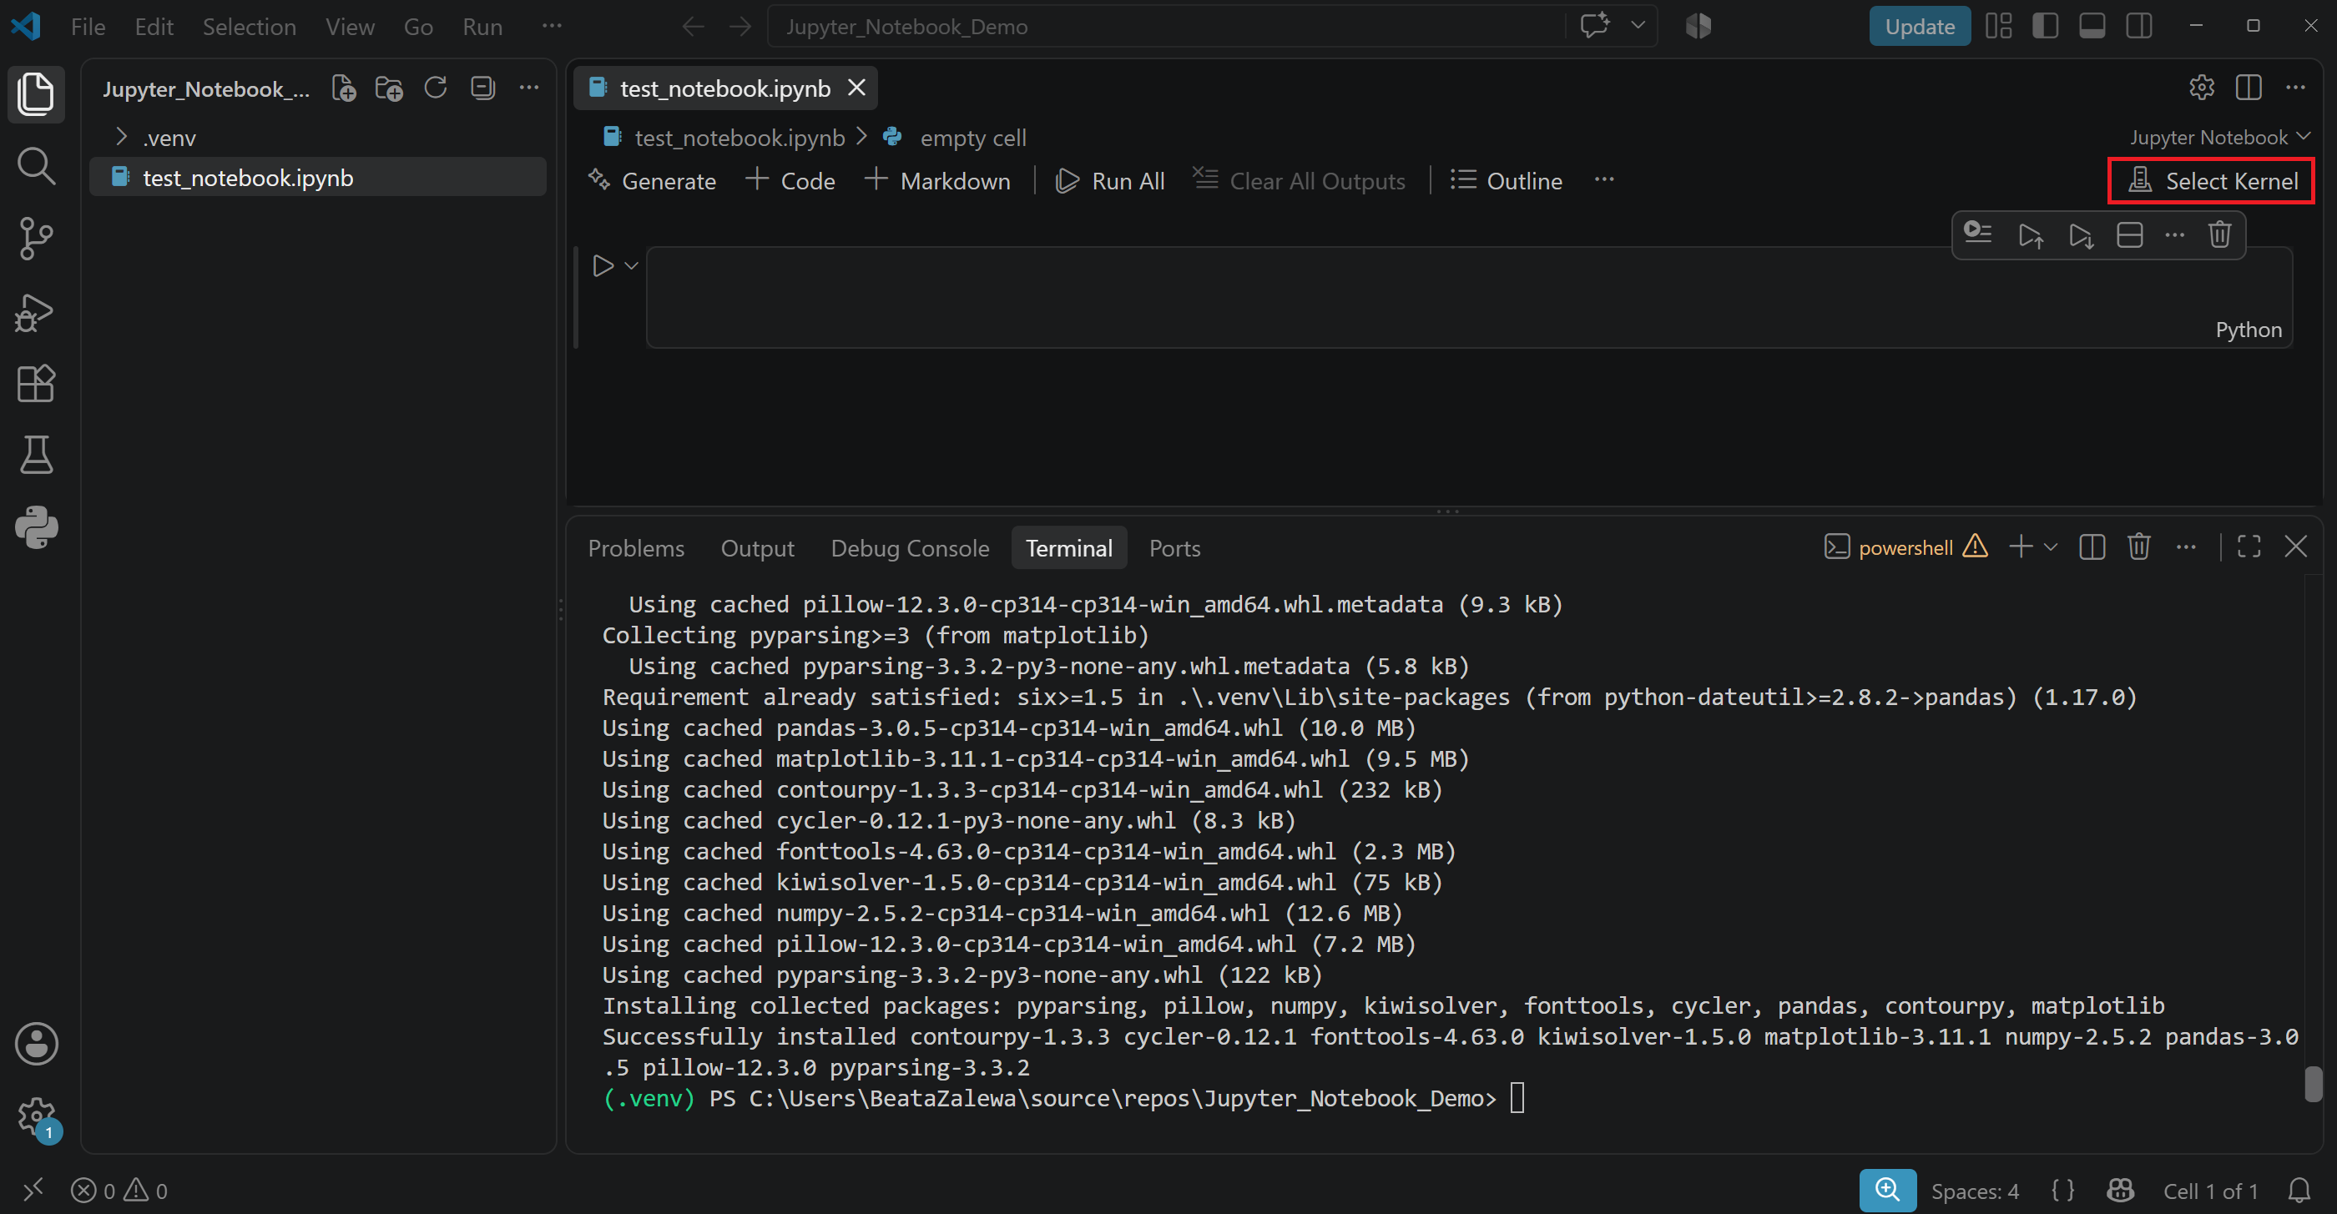Run the empty notebook cell
The height and width of the screenshot is (1214, 2337).
point(603,265)
